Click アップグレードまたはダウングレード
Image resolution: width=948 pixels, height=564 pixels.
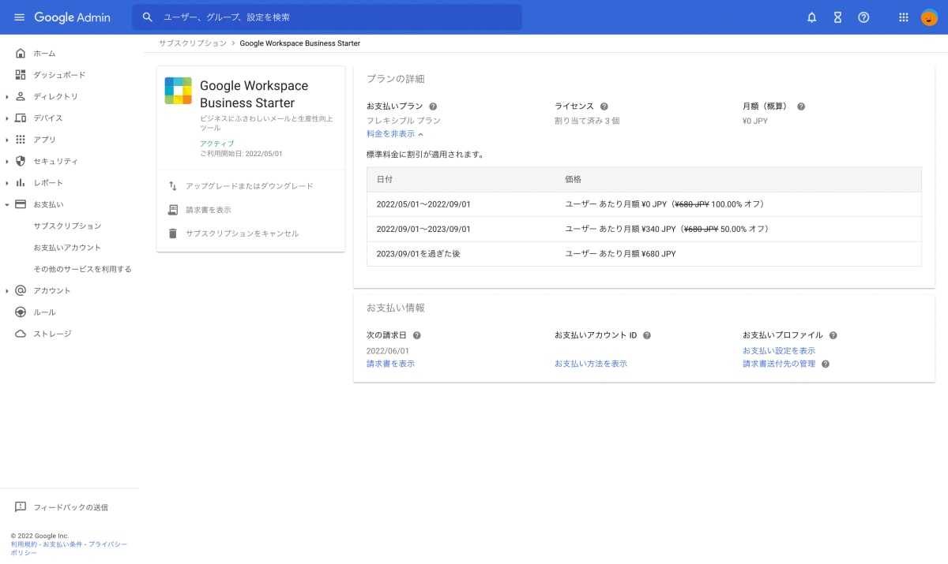tap(250, 186)
